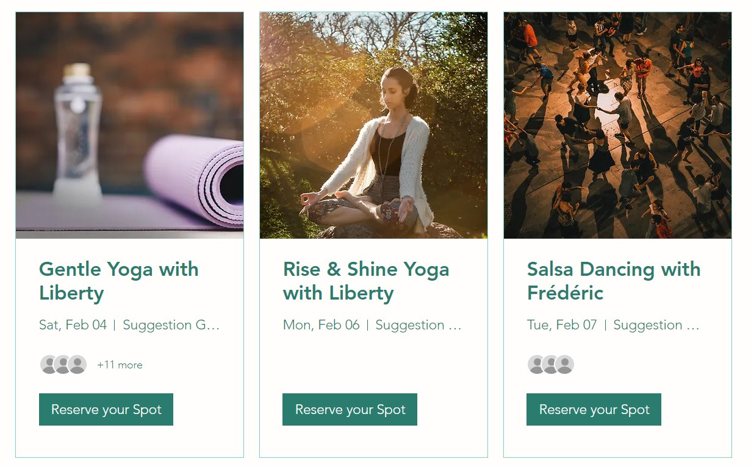Click truncated location on Gentle Yoga card
Viewport: 751px width, 467px height.
click(171, 325)
